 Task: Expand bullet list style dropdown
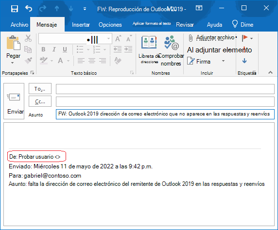click(x=88, y=49)
